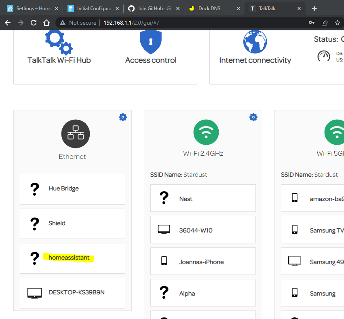Viewport: 344px width, 319px height.
Task: Switch to Join GitHub tab
Action: click(x=154, y=8)
